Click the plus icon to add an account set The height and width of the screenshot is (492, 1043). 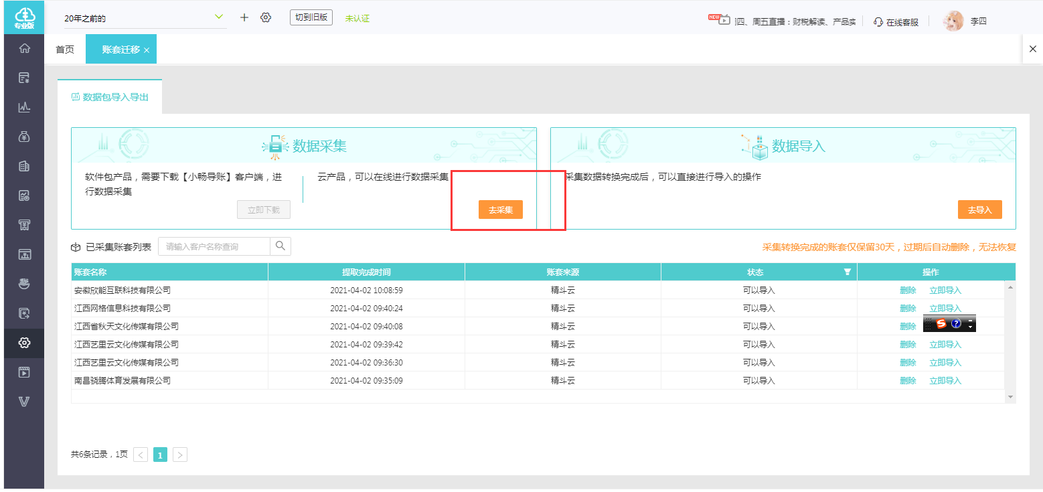tap(244, 17)
